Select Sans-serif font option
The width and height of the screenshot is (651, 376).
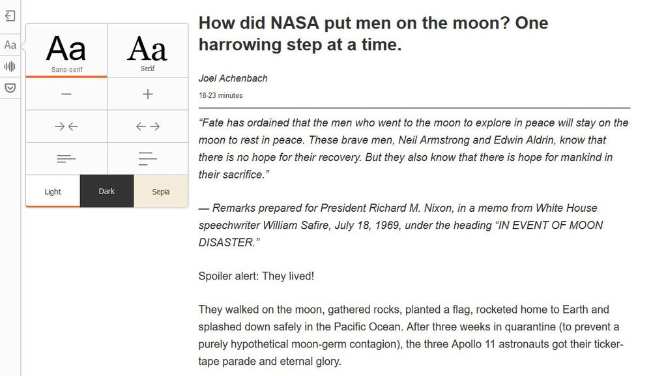coord(66,51)
